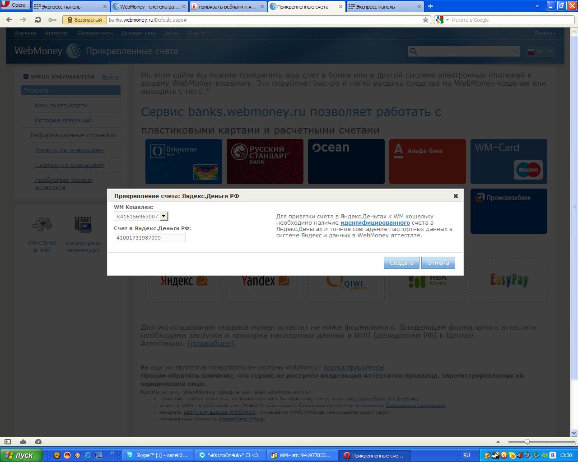
Task: Select the Открытие bank card
Action: point(184,162)
